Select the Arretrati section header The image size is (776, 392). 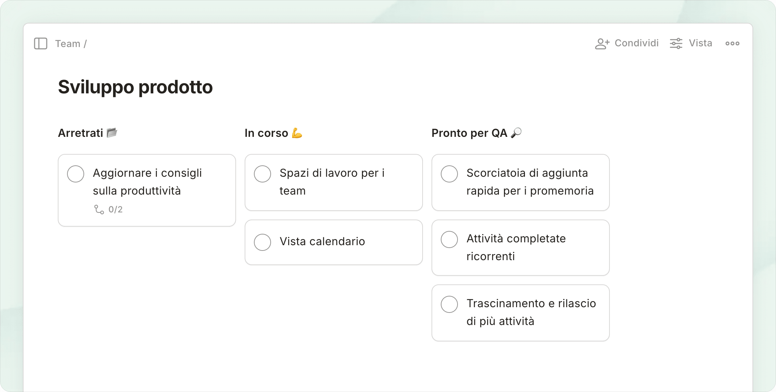[x=81, y=133]
